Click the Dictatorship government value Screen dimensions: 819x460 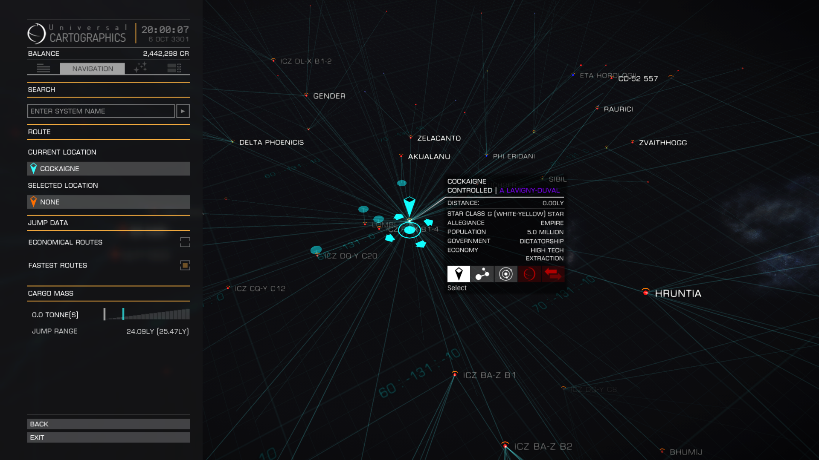pyautogui.click(x=541, y=241)
